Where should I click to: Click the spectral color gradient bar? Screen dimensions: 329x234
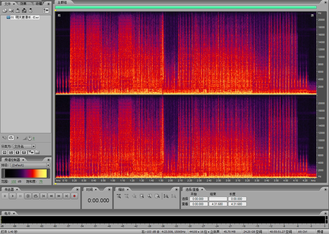[26, 173]
